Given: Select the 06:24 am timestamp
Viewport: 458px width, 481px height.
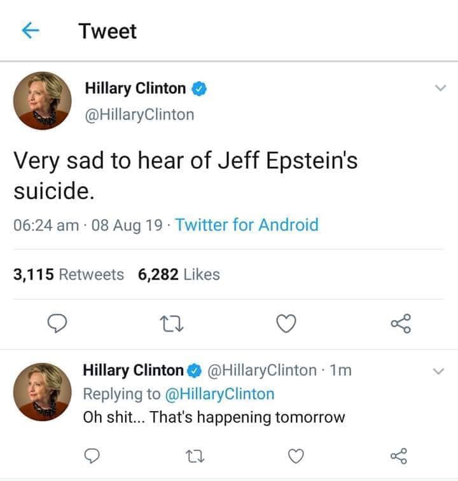Looking at the screenshot, I should tap(46, 224).
